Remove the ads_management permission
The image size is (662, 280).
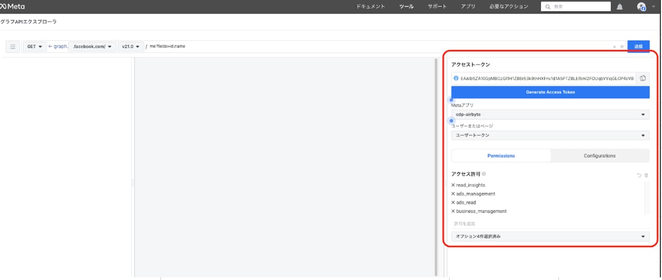pyautogui.click(x=453, y=194)
